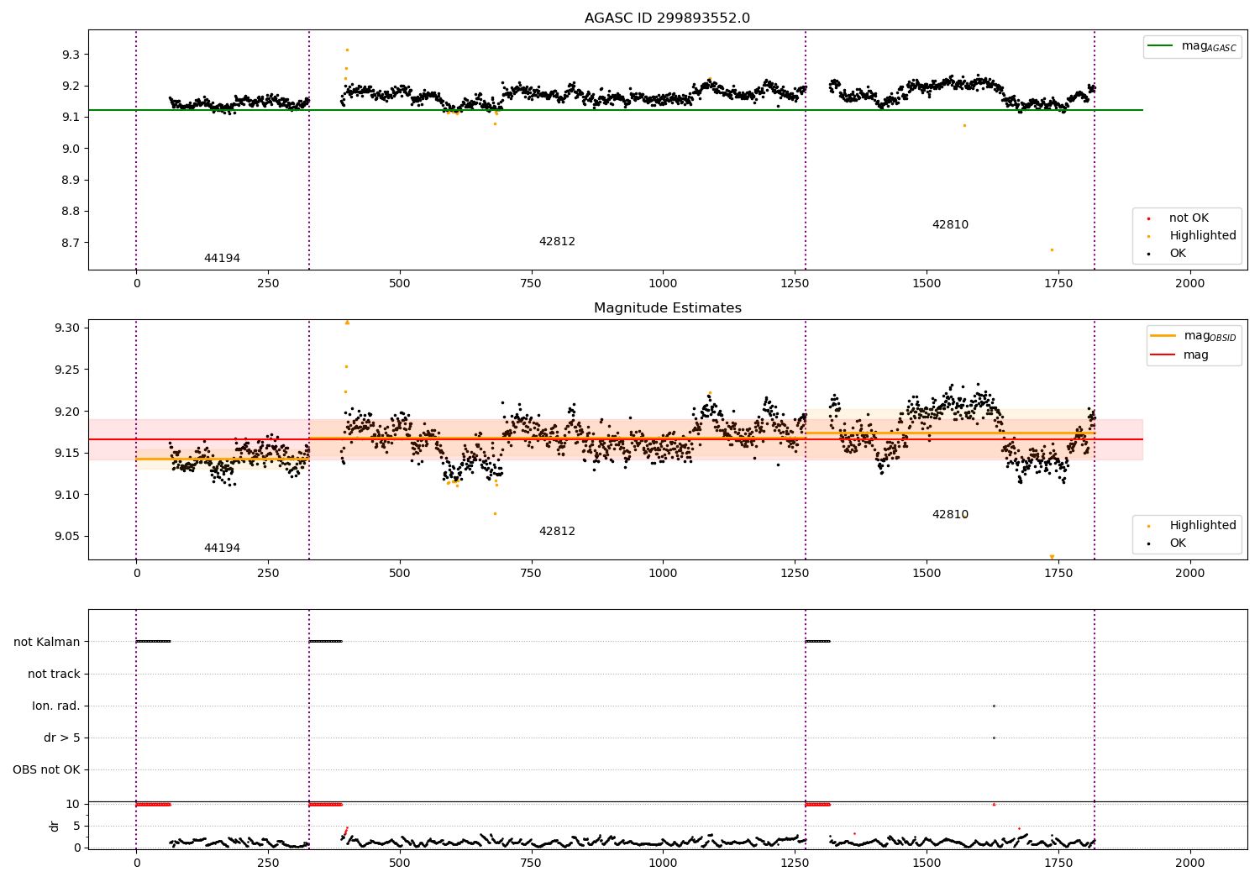Click the "not OK" legend entry

pos(1189,218)
